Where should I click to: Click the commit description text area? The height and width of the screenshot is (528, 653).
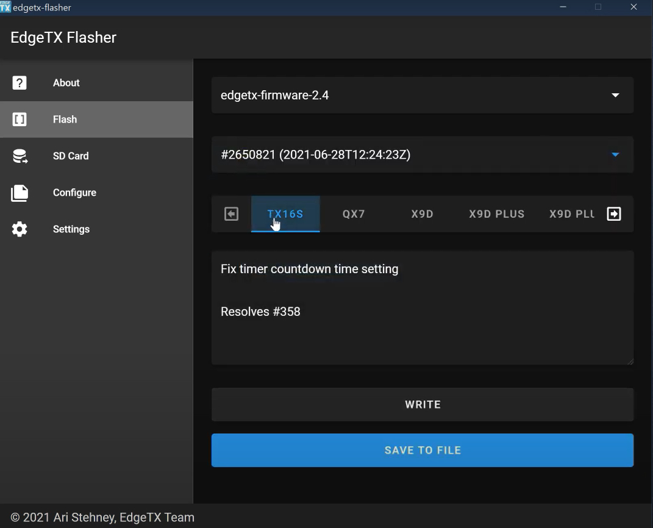tap(423, 308)
